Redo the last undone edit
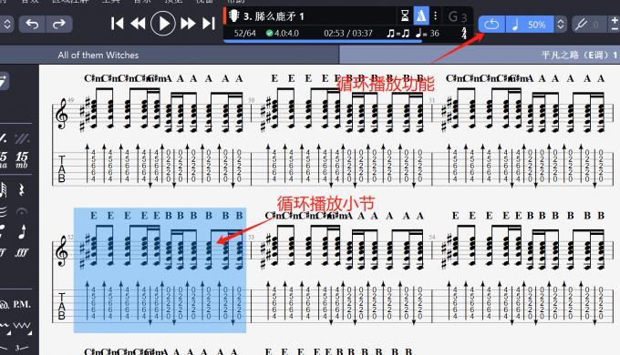The image size is (620, 355). (59, 24)
